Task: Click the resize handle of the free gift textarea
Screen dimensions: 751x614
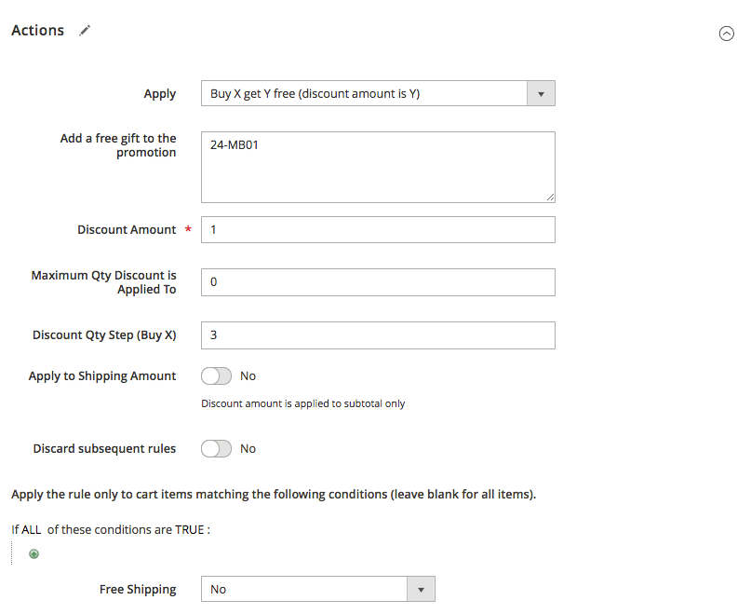Action: click(550, 197)
